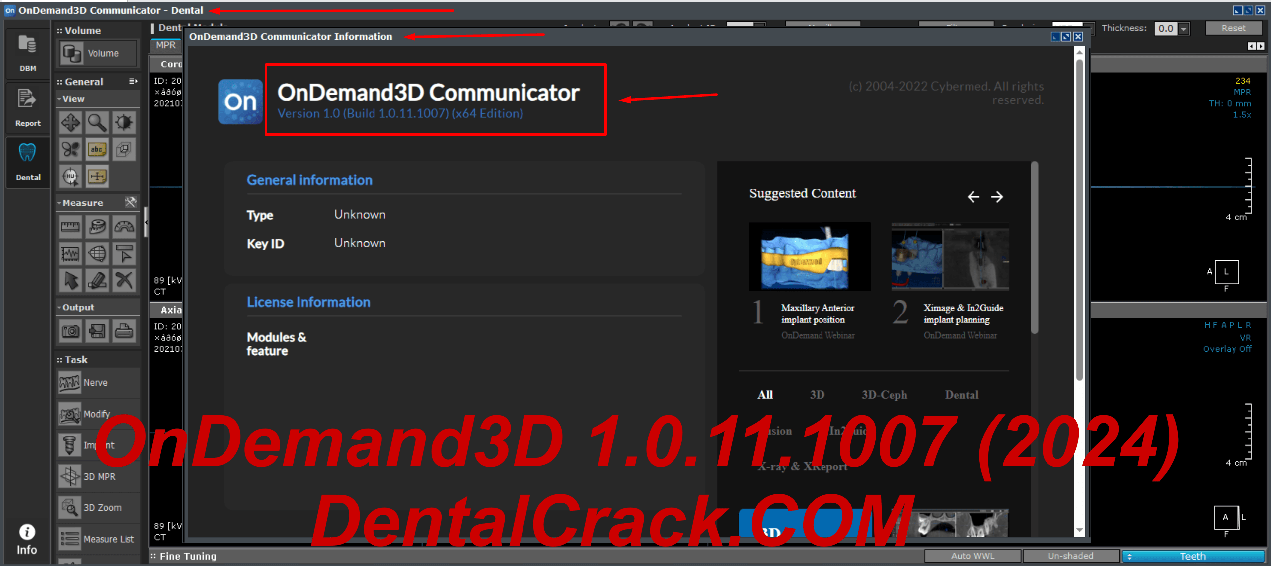Open the Measure List task
1271x566 pixels.
[98, 539]
